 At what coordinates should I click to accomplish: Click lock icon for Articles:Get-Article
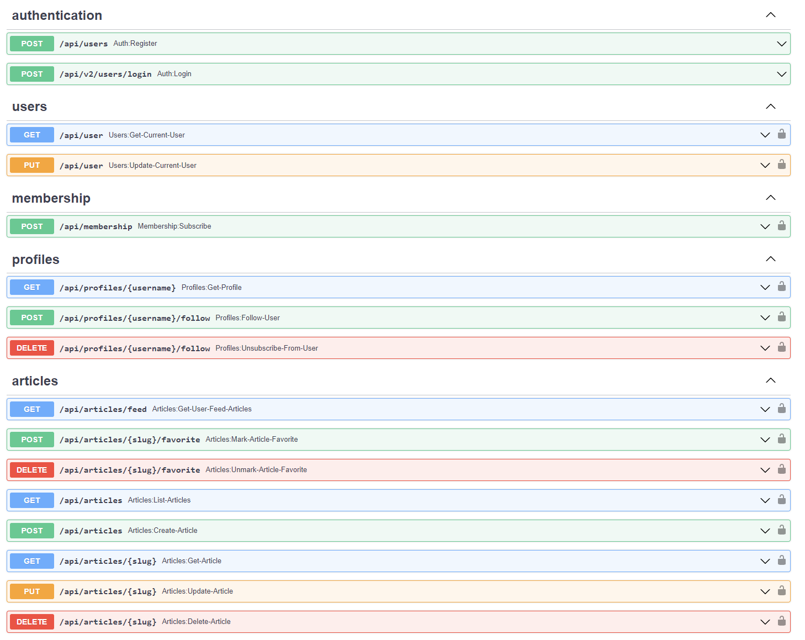click(x=782, y=560)
